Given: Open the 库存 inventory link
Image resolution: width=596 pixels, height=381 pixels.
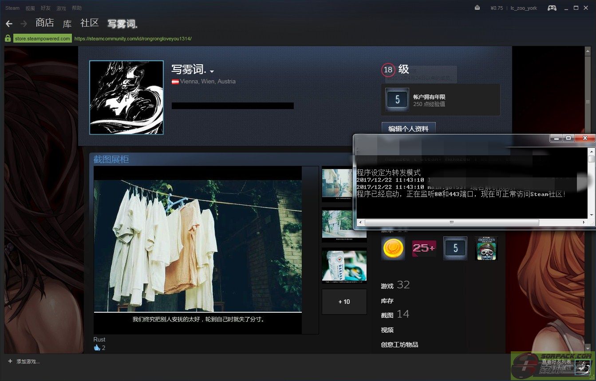Looking at the screenshot, I should click(387, 301).
